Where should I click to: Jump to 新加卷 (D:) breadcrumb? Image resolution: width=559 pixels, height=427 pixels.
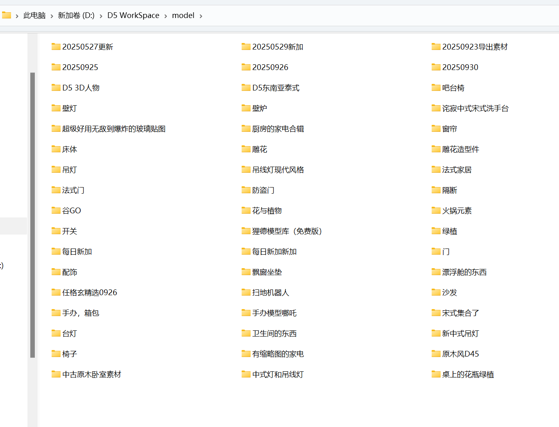click(76, 16)
